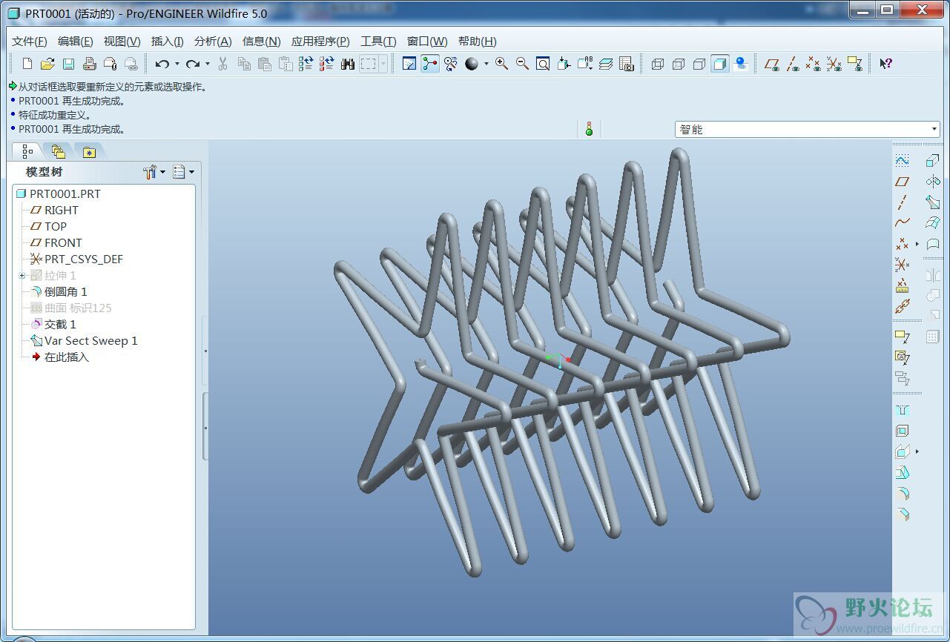Click the Regenerate model icon
The image size is (950, 642).
306,64
